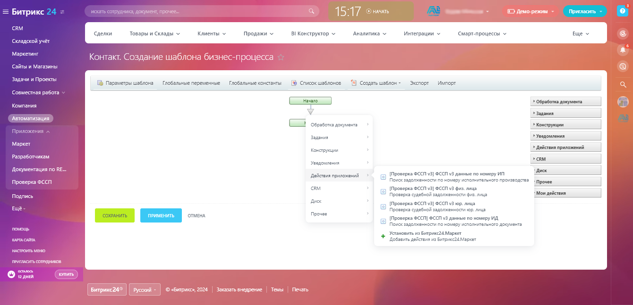
Task: Click the icon for ФССП v3 данные по номеру ИП
Action: pyautogui.click(x=383, y=177)
